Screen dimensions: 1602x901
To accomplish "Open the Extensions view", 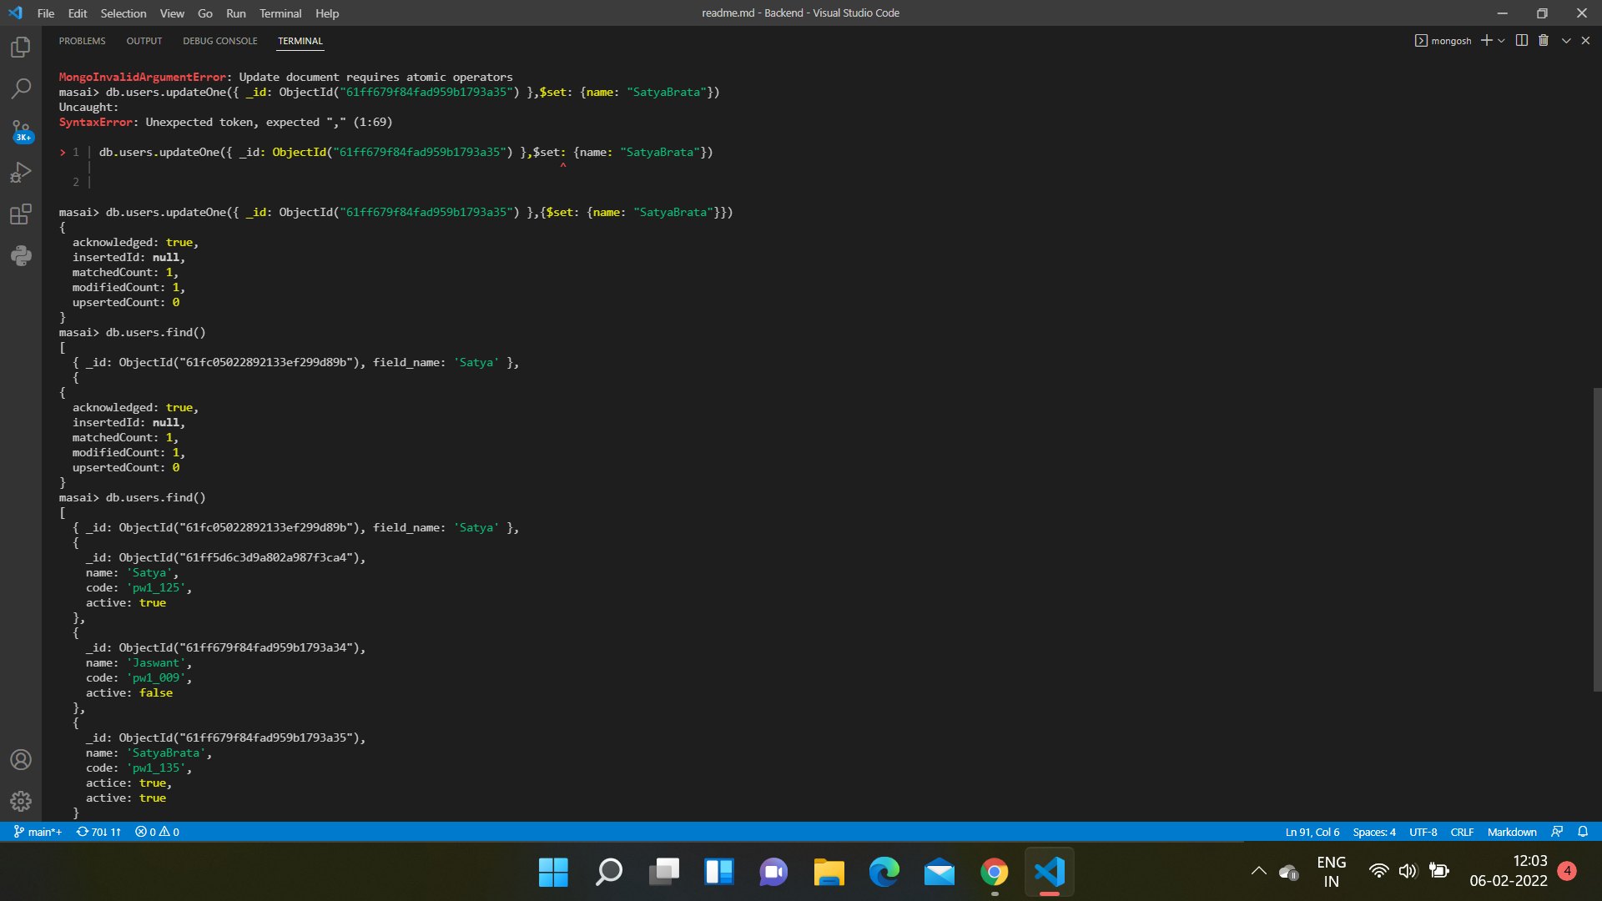I will (20, 214).
